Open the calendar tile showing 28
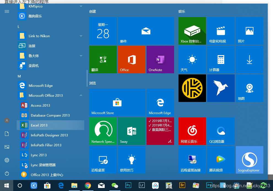 (103, 31)
